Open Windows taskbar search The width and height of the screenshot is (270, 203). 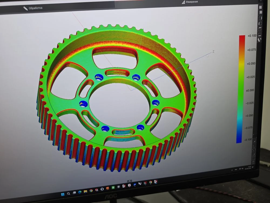point(69,194)
